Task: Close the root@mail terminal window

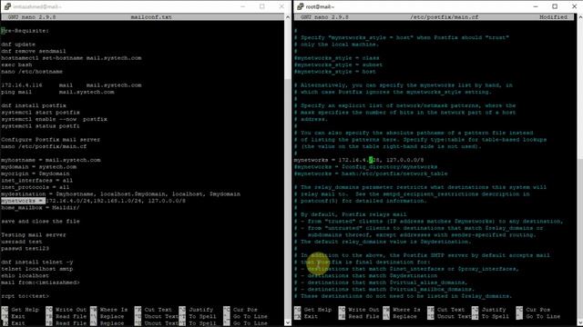Action: coord(574,6)
